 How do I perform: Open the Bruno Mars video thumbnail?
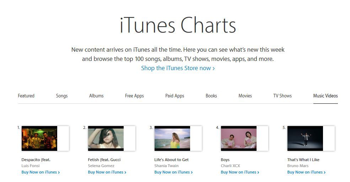click(x=305, y=138)
